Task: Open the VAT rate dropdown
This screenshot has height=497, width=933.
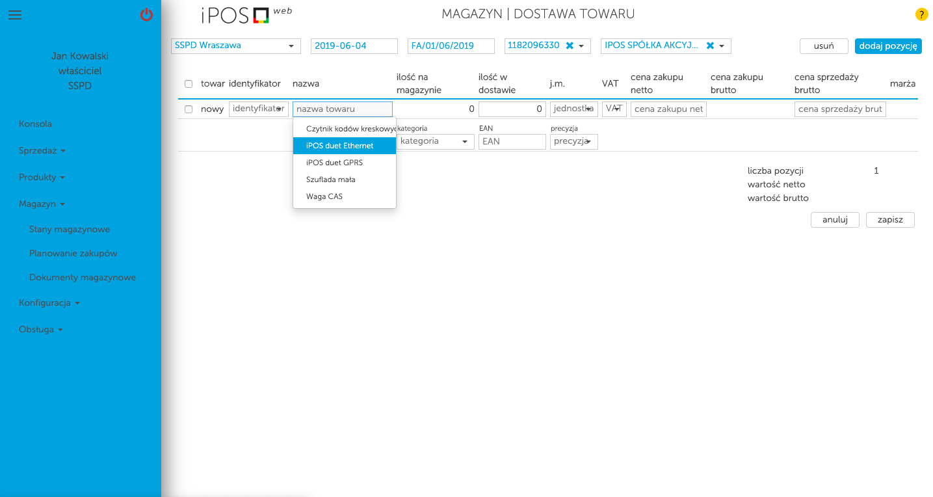Action: (614, 109)
